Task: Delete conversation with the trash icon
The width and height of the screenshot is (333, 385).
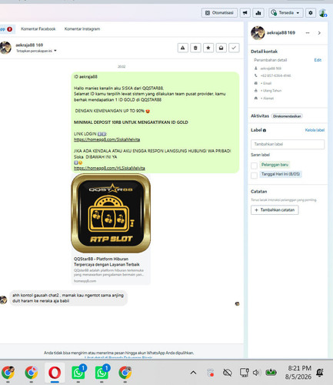Action: tap(195, 48)
